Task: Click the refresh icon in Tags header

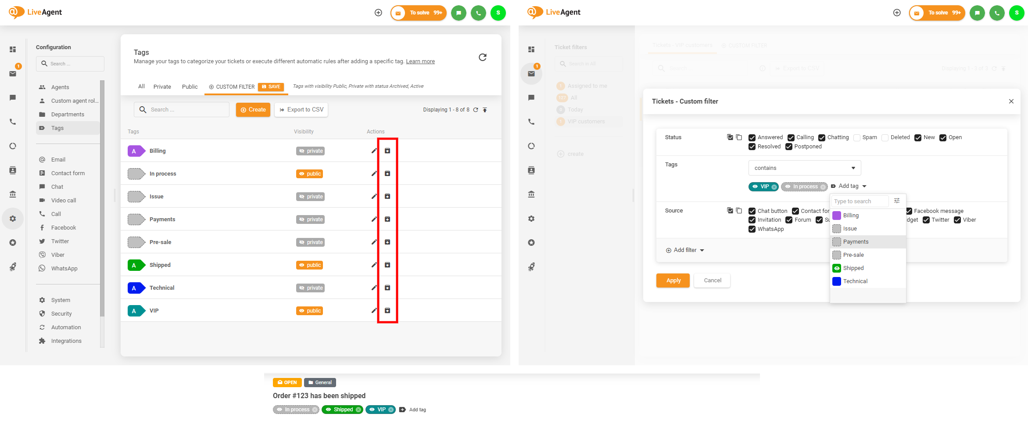Action: [482, 57]
